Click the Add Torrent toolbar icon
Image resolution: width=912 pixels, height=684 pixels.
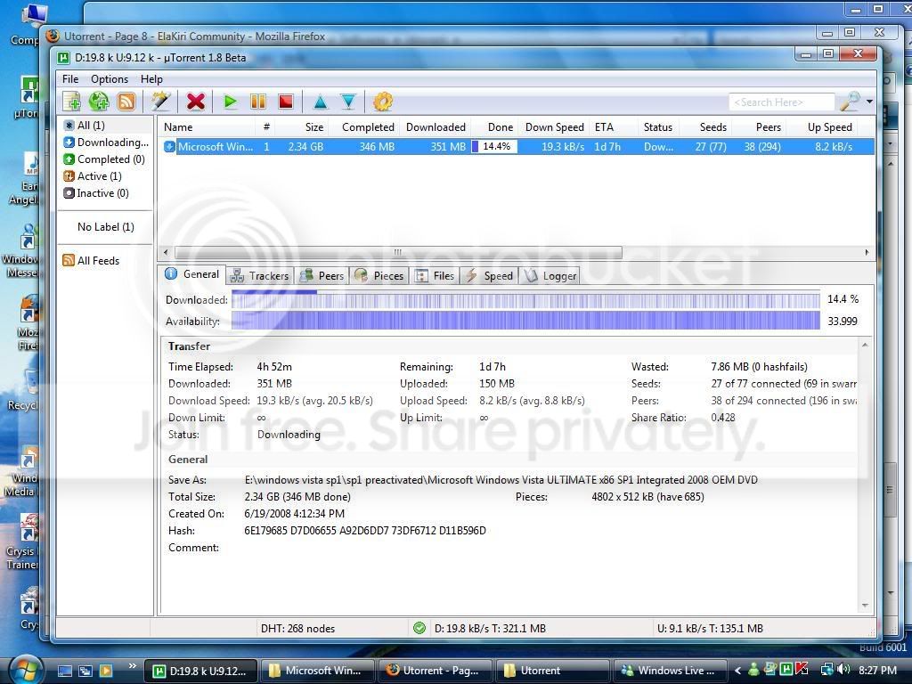click(72, 102)
